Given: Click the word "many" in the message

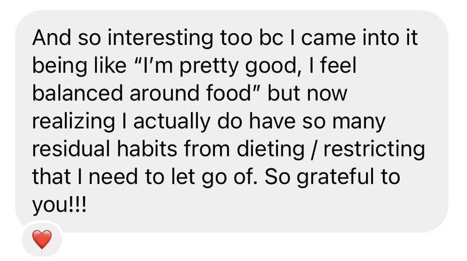Looking at the screenshot, I should (359, 121).
